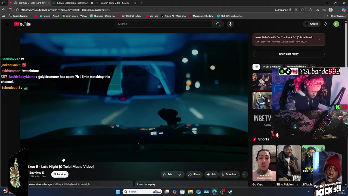Click #LateNight hashtag link

84,185
